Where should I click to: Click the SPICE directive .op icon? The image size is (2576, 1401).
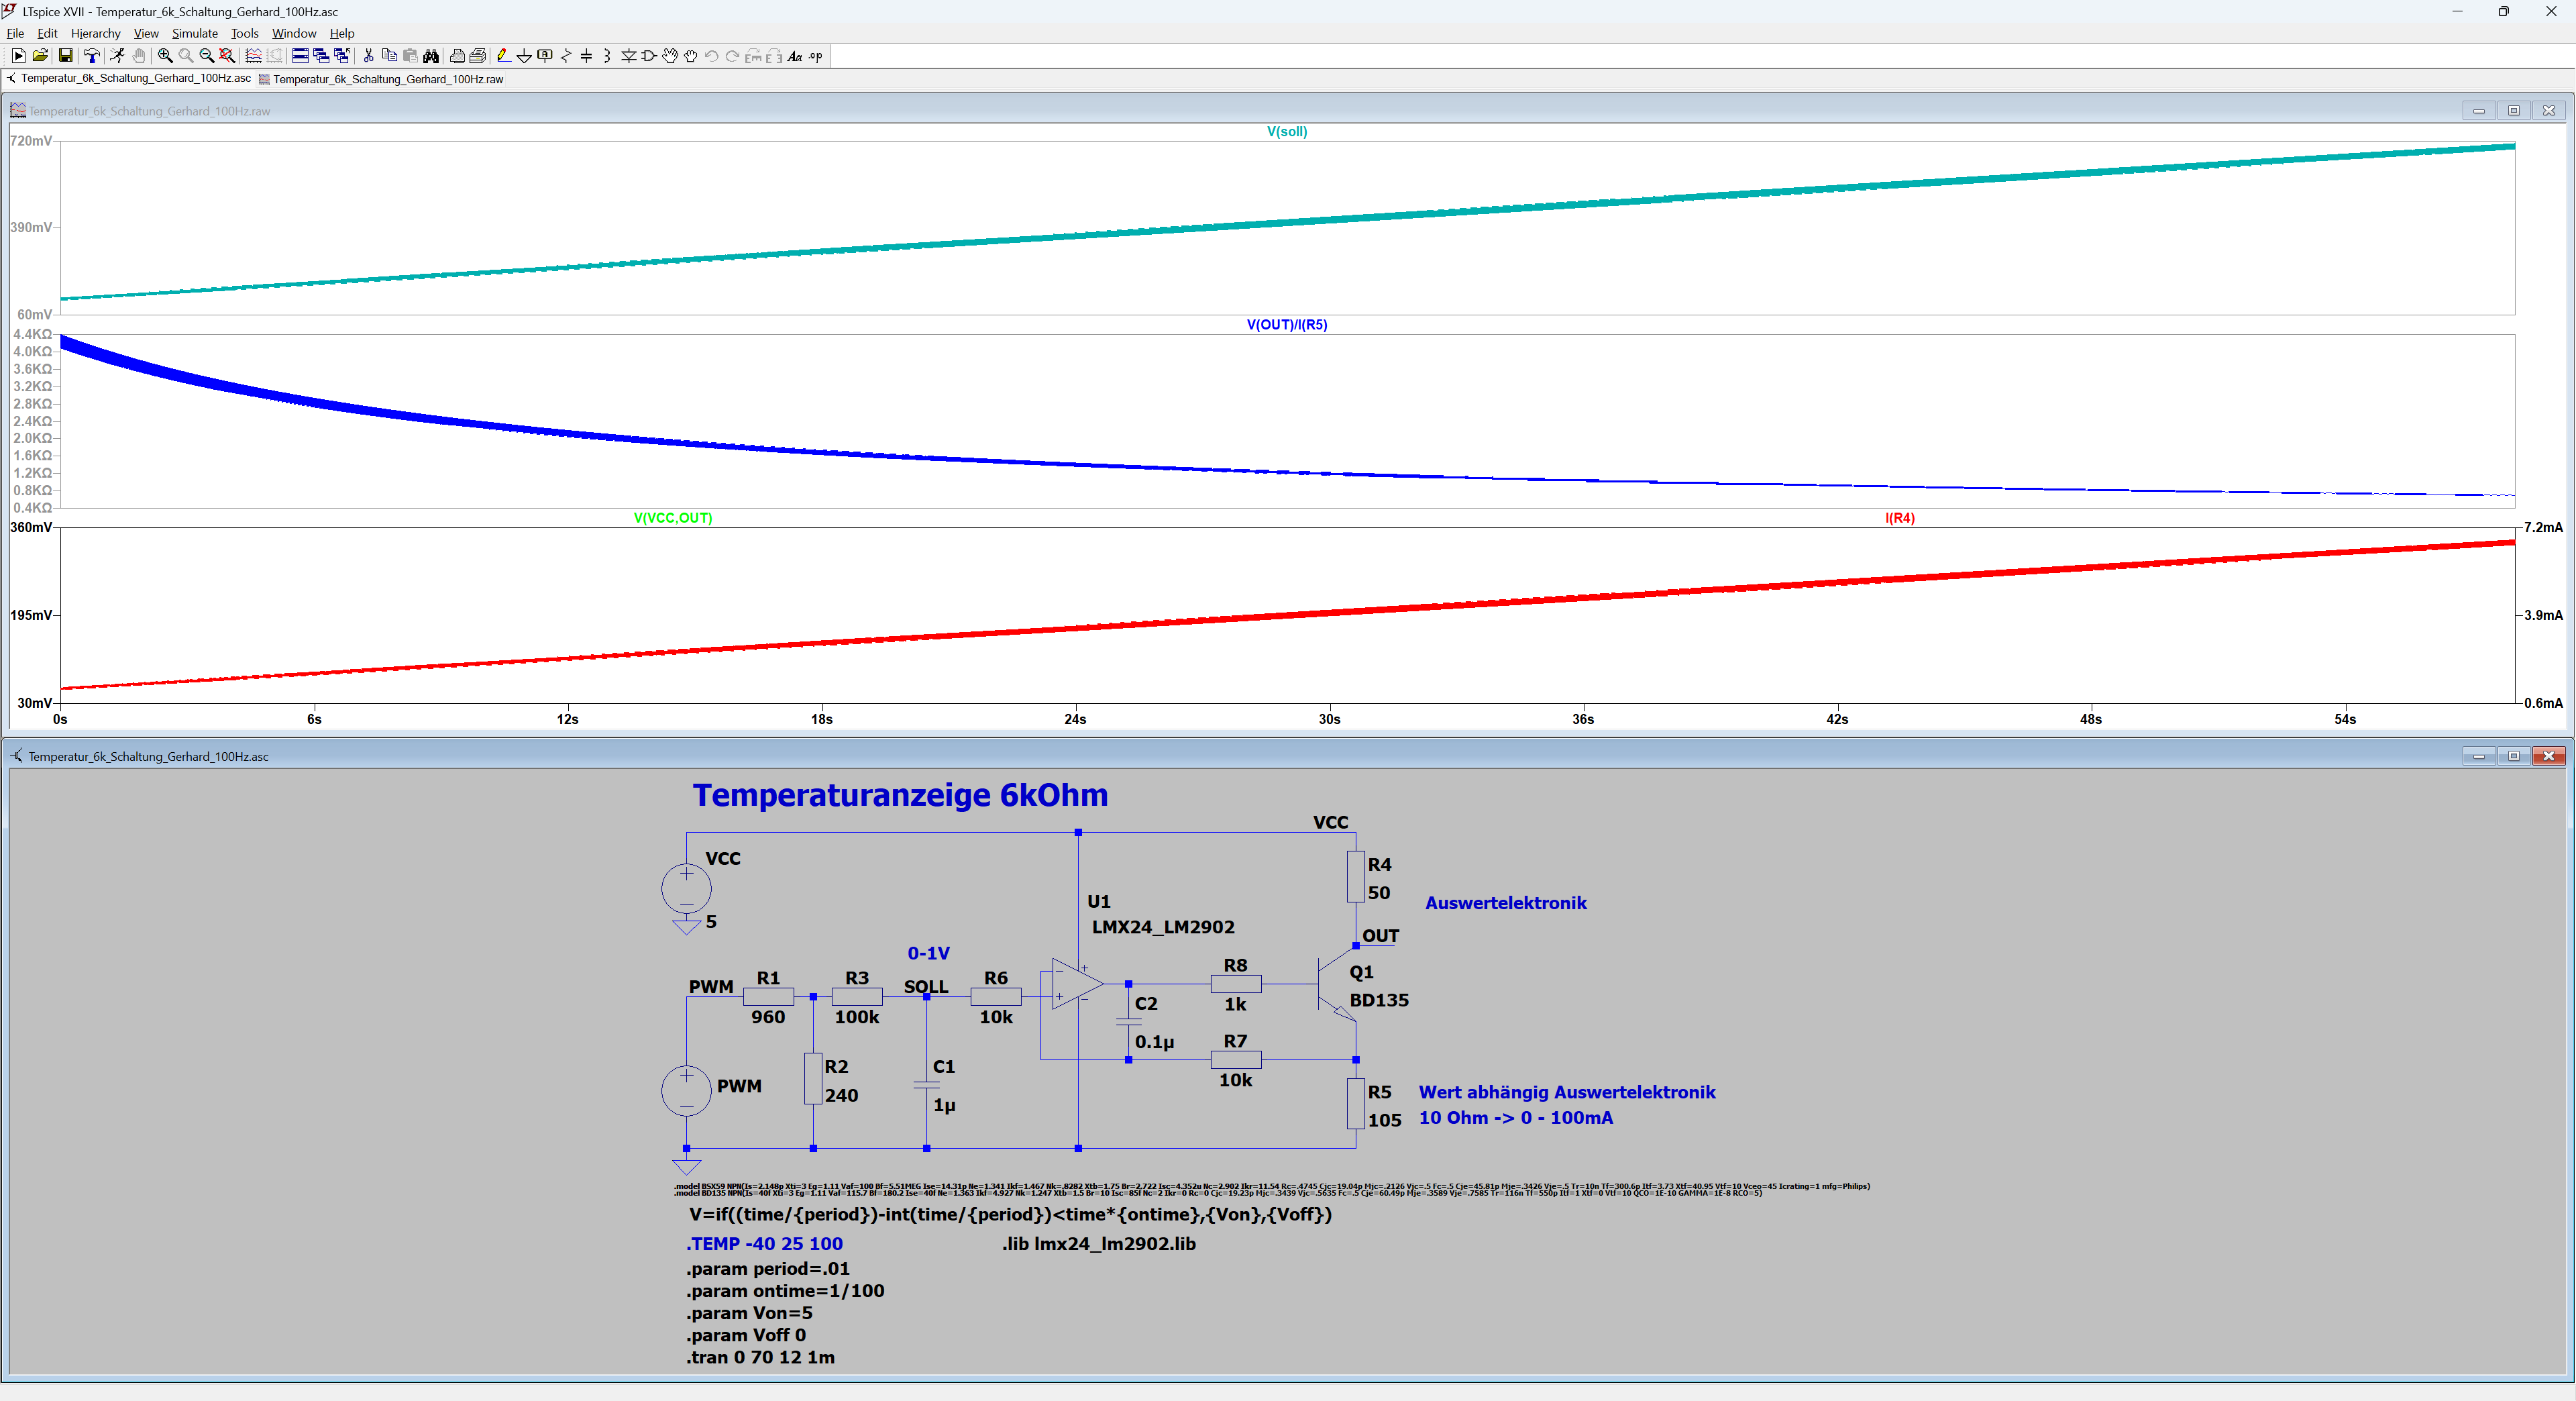[815, 56]
